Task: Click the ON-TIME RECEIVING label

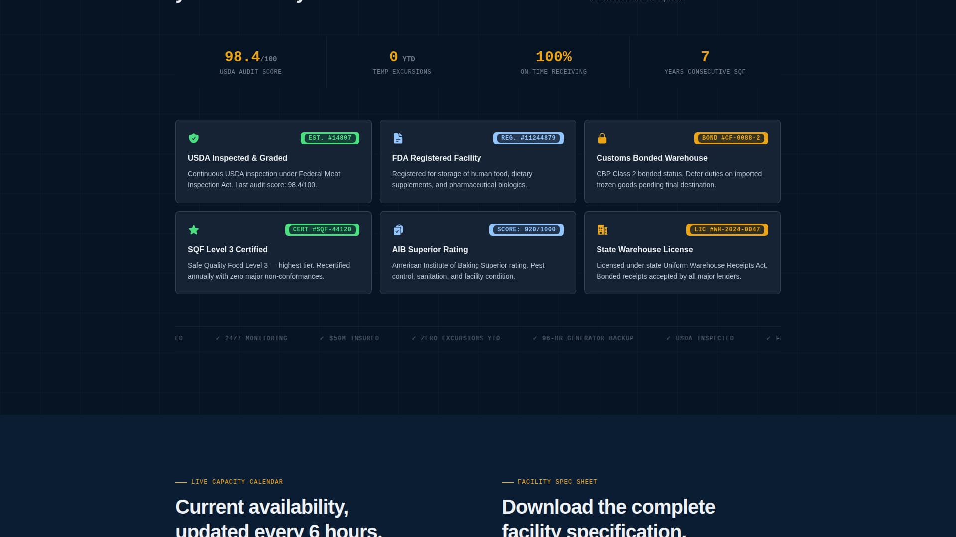Action: [x=554, y=72]
